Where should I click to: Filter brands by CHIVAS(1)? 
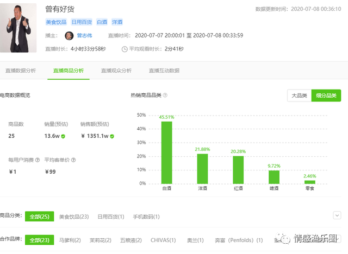(x=163, y=240)
